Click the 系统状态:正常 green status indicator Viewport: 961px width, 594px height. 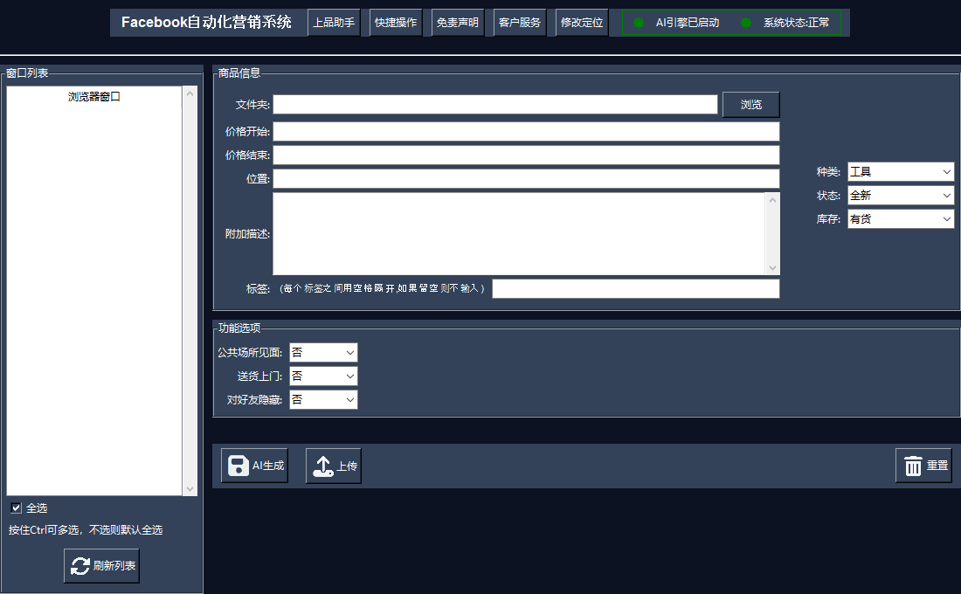(x=745, y=23)
